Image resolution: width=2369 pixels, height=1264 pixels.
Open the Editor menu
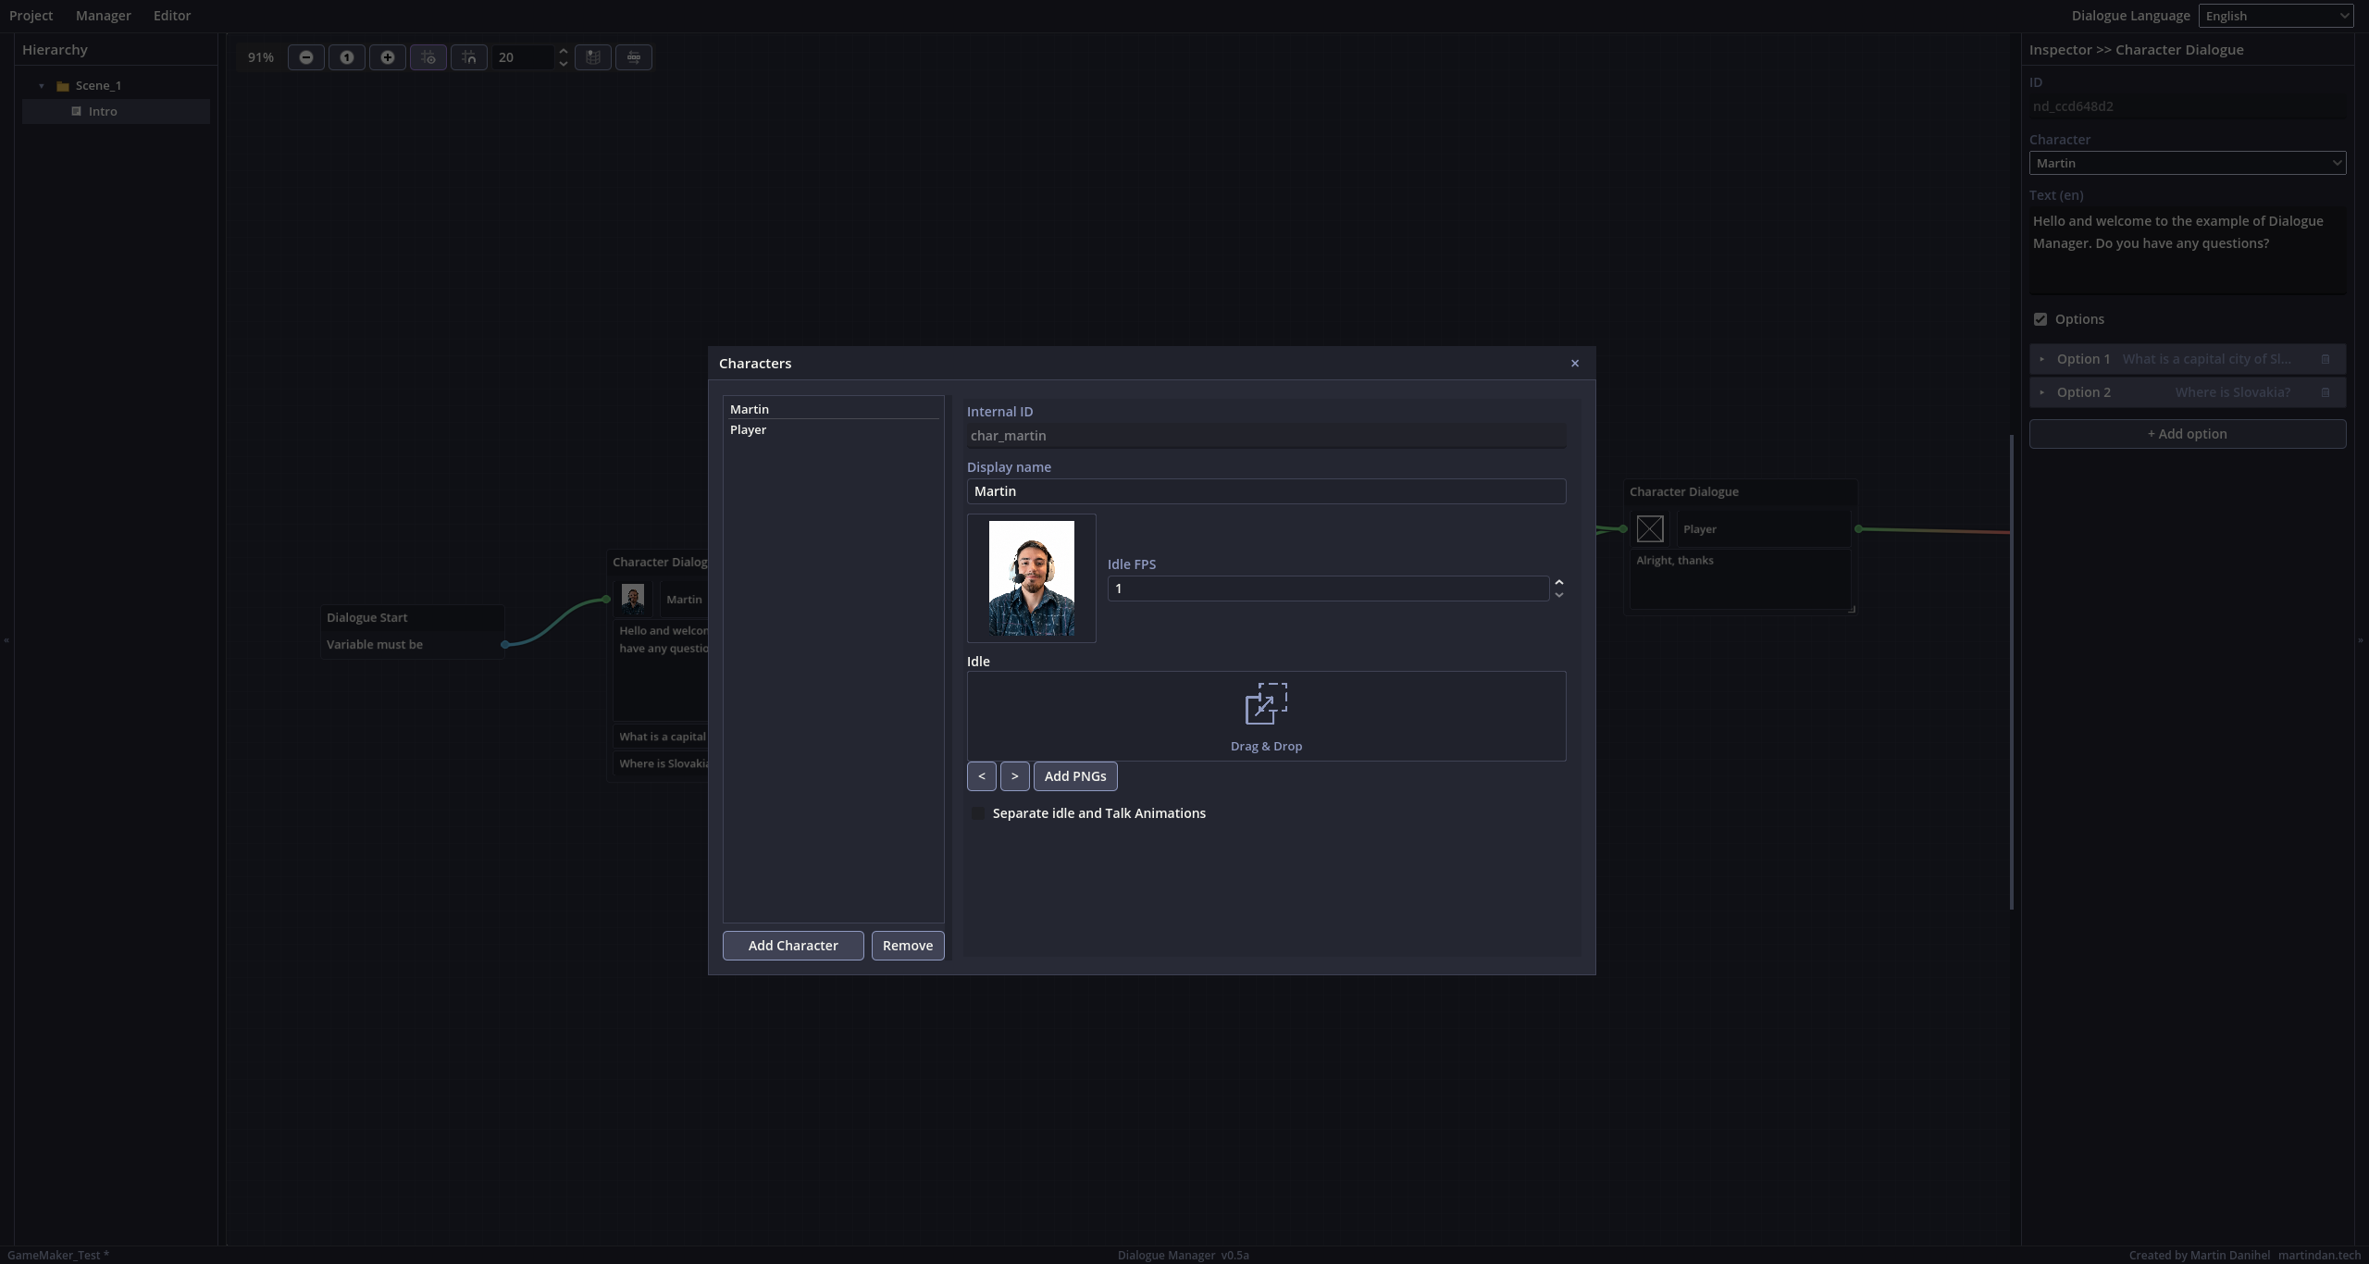point(172,16)
